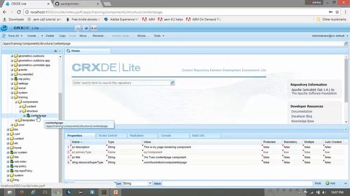Click the Copy toolbar button
The width and height of the screenshot is (350, 196).
(62, 36)
